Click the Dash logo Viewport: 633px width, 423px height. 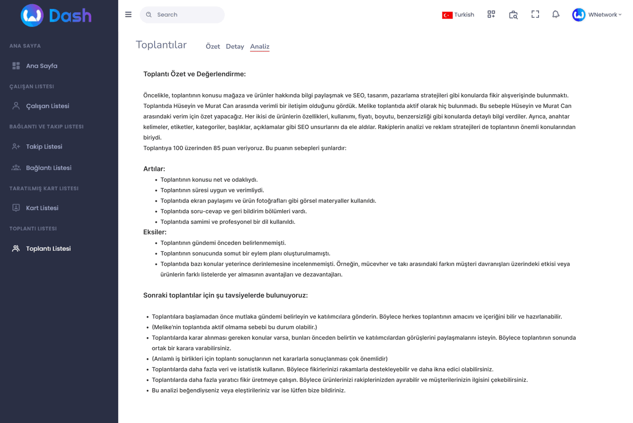coord(56,16)
